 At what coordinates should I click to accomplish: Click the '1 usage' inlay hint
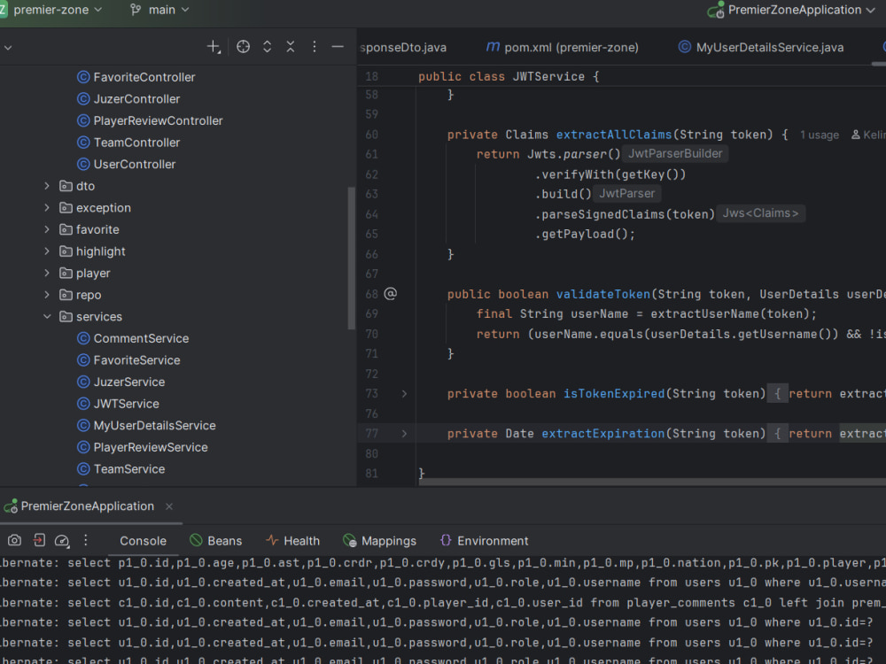(x=820, y=135)
